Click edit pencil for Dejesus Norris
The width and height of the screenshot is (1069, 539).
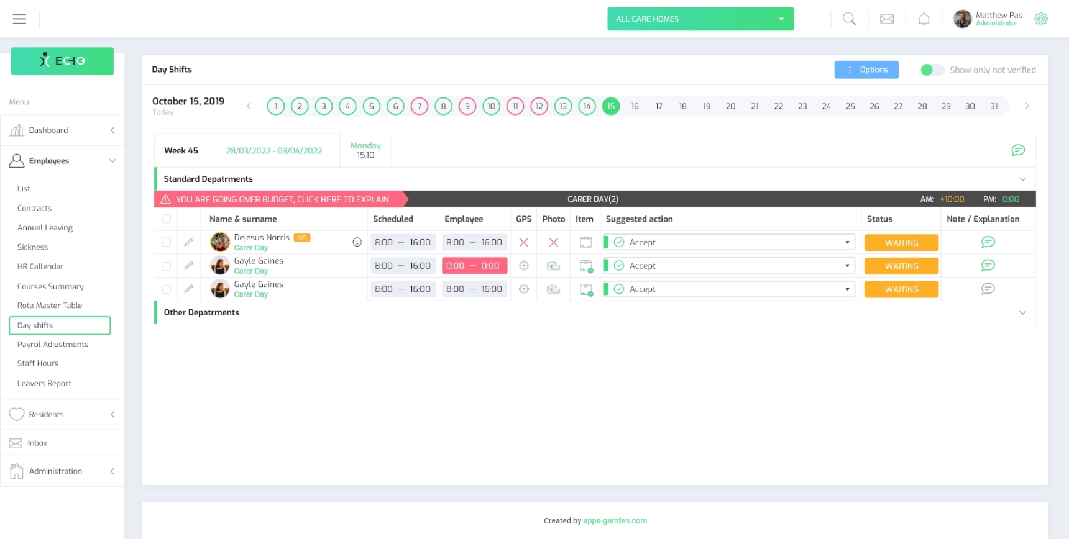[x=189, y=242]
